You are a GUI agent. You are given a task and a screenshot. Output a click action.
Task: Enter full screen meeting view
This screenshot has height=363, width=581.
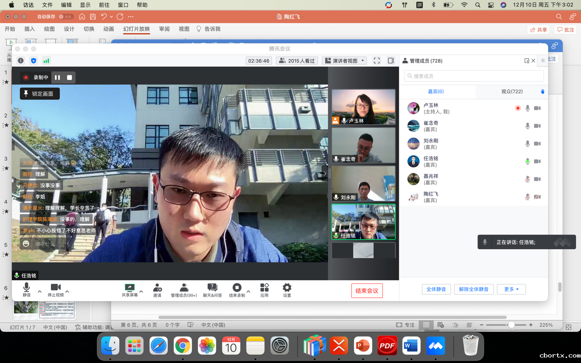pyautogui.click(x=377, y=61)
